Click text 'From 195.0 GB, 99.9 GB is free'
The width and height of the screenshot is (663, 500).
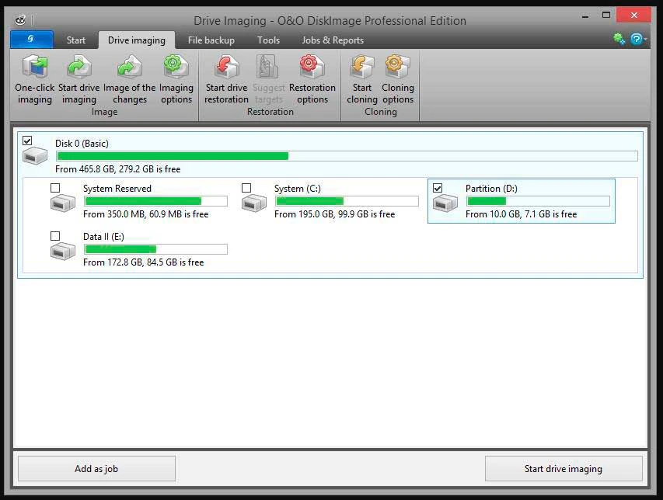[x=334, y=214]
